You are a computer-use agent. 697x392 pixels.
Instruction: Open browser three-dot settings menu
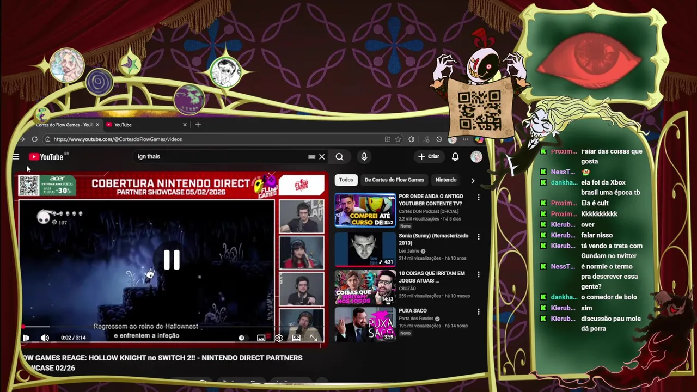pyautogui.click(x=466, y=139)
